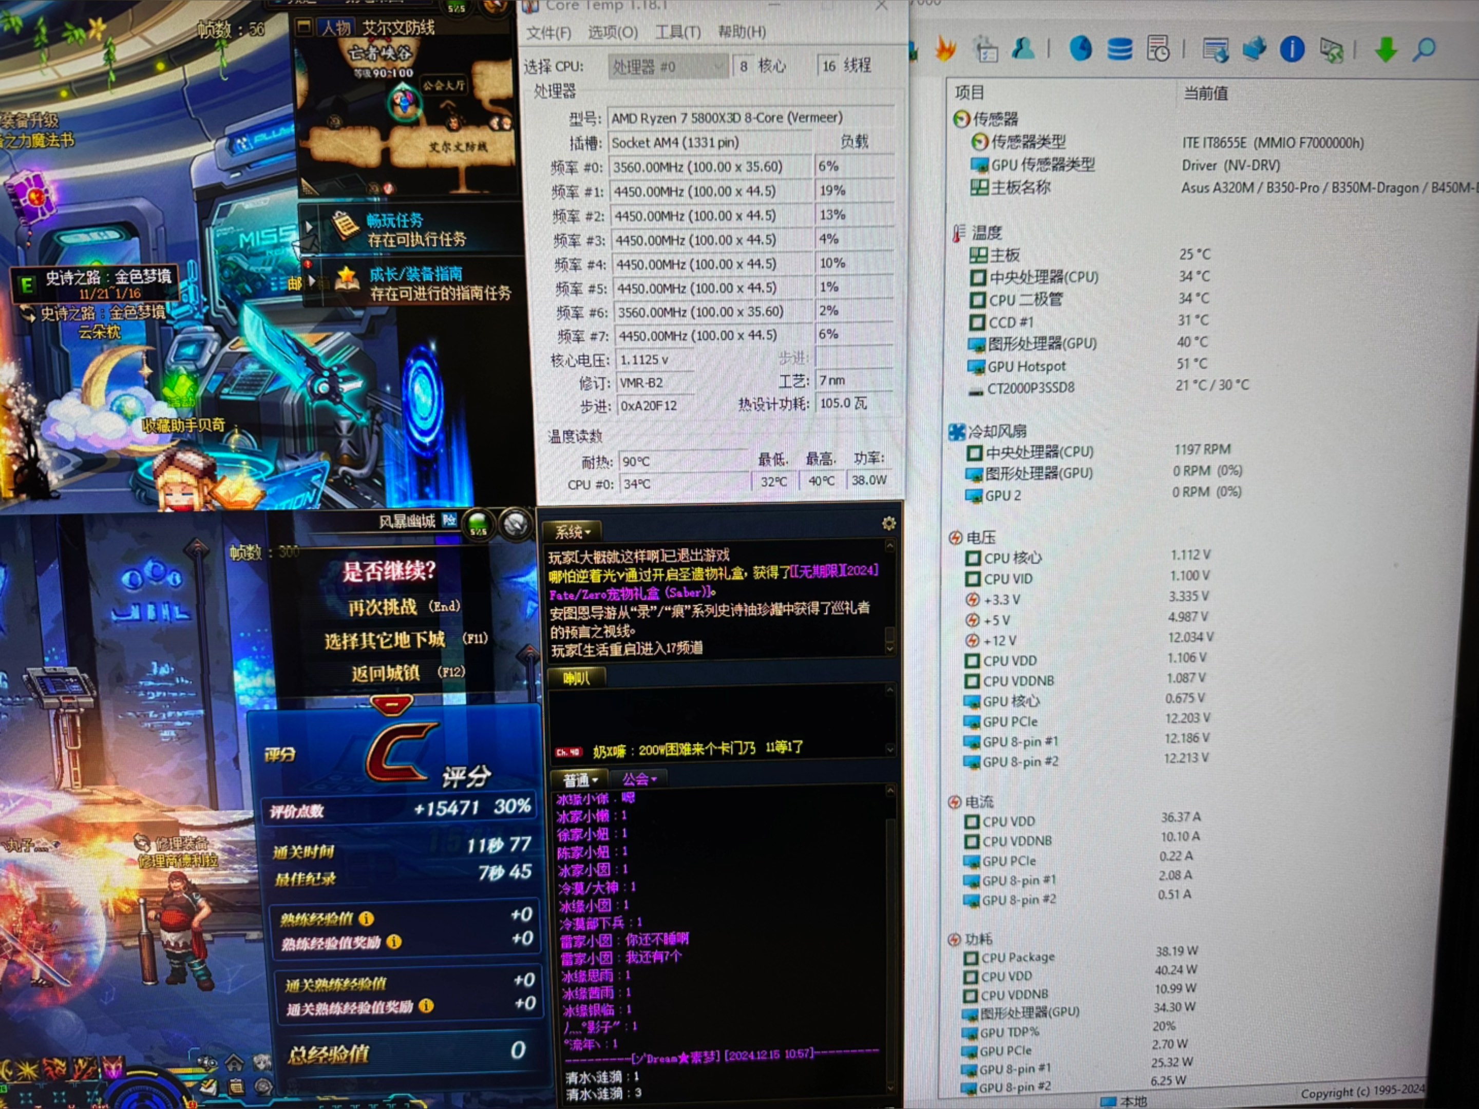
Task: Click the web page with globe icon
Action: point(1216,49)
